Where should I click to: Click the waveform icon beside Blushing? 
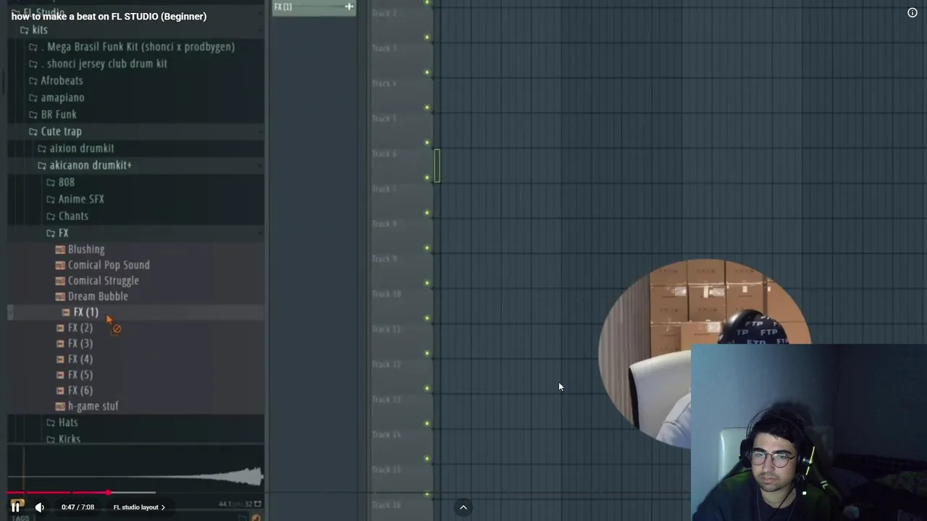pos(60,250)
